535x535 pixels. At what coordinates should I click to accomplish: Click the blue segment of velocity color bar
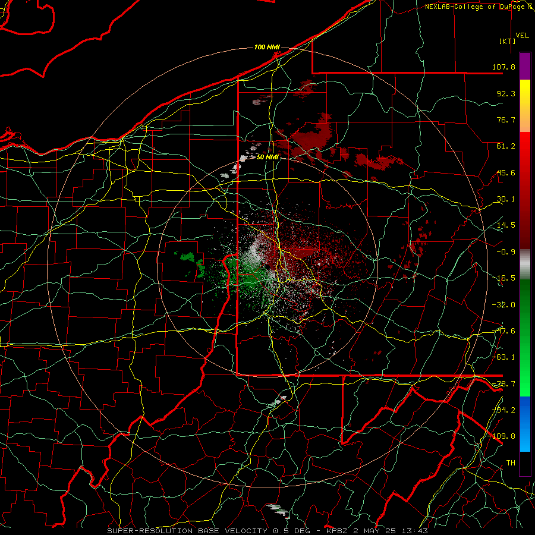[x=525, y=424]
